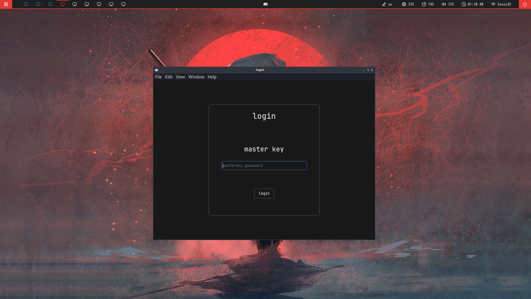Focus the masterkey password field
The width and height of the screenshot is (531, 299).
pyautogui.click(x=264, y=166)
